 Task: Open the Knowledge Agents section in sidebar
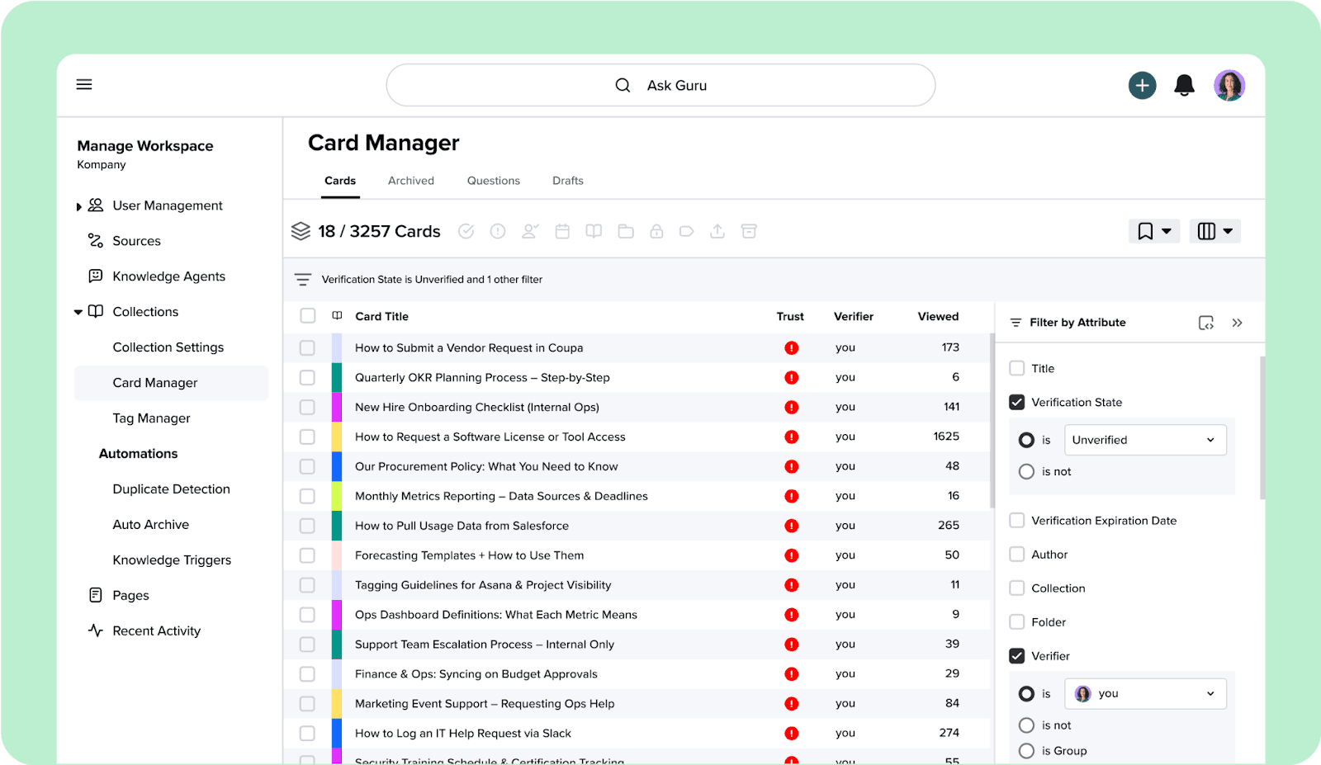point(168,276)
